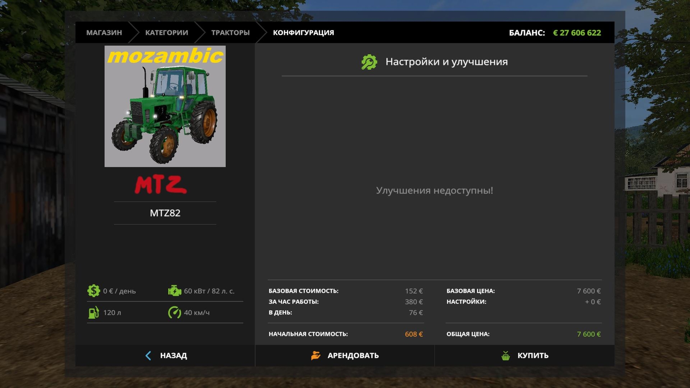
Task: Click the red MTZ brand logo
Action: tap(161, 185)
